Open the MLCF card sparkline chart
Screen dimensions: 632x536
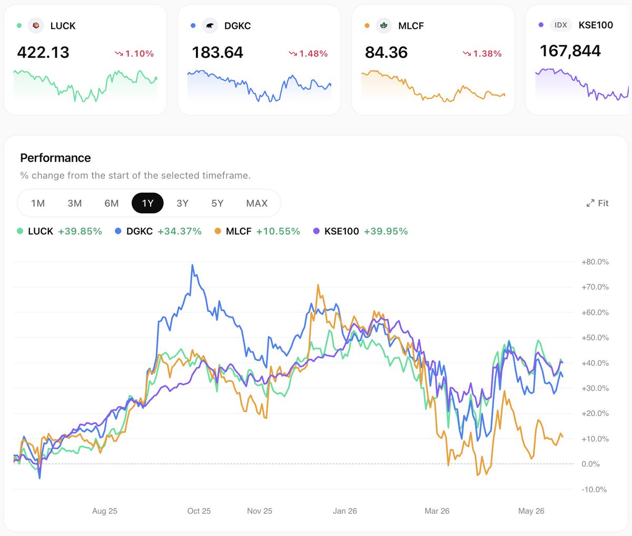433,85
